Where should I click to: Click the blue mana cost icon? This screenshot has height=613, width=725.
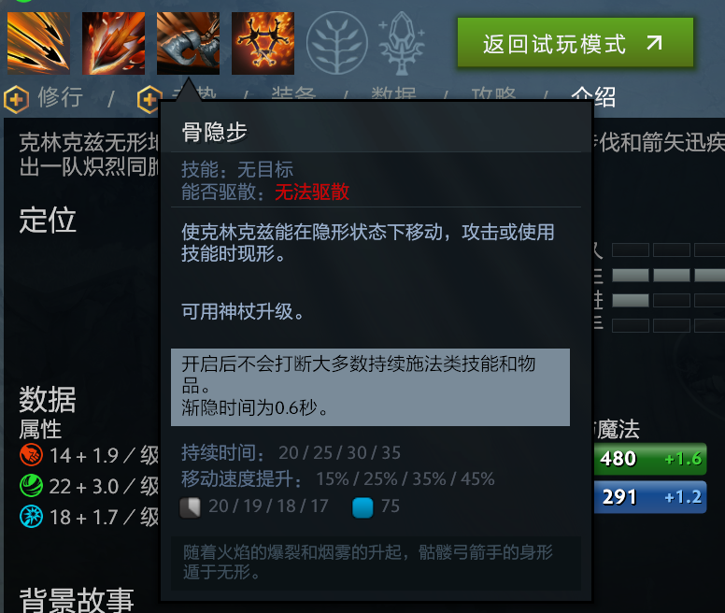click(x=362, y=507)
